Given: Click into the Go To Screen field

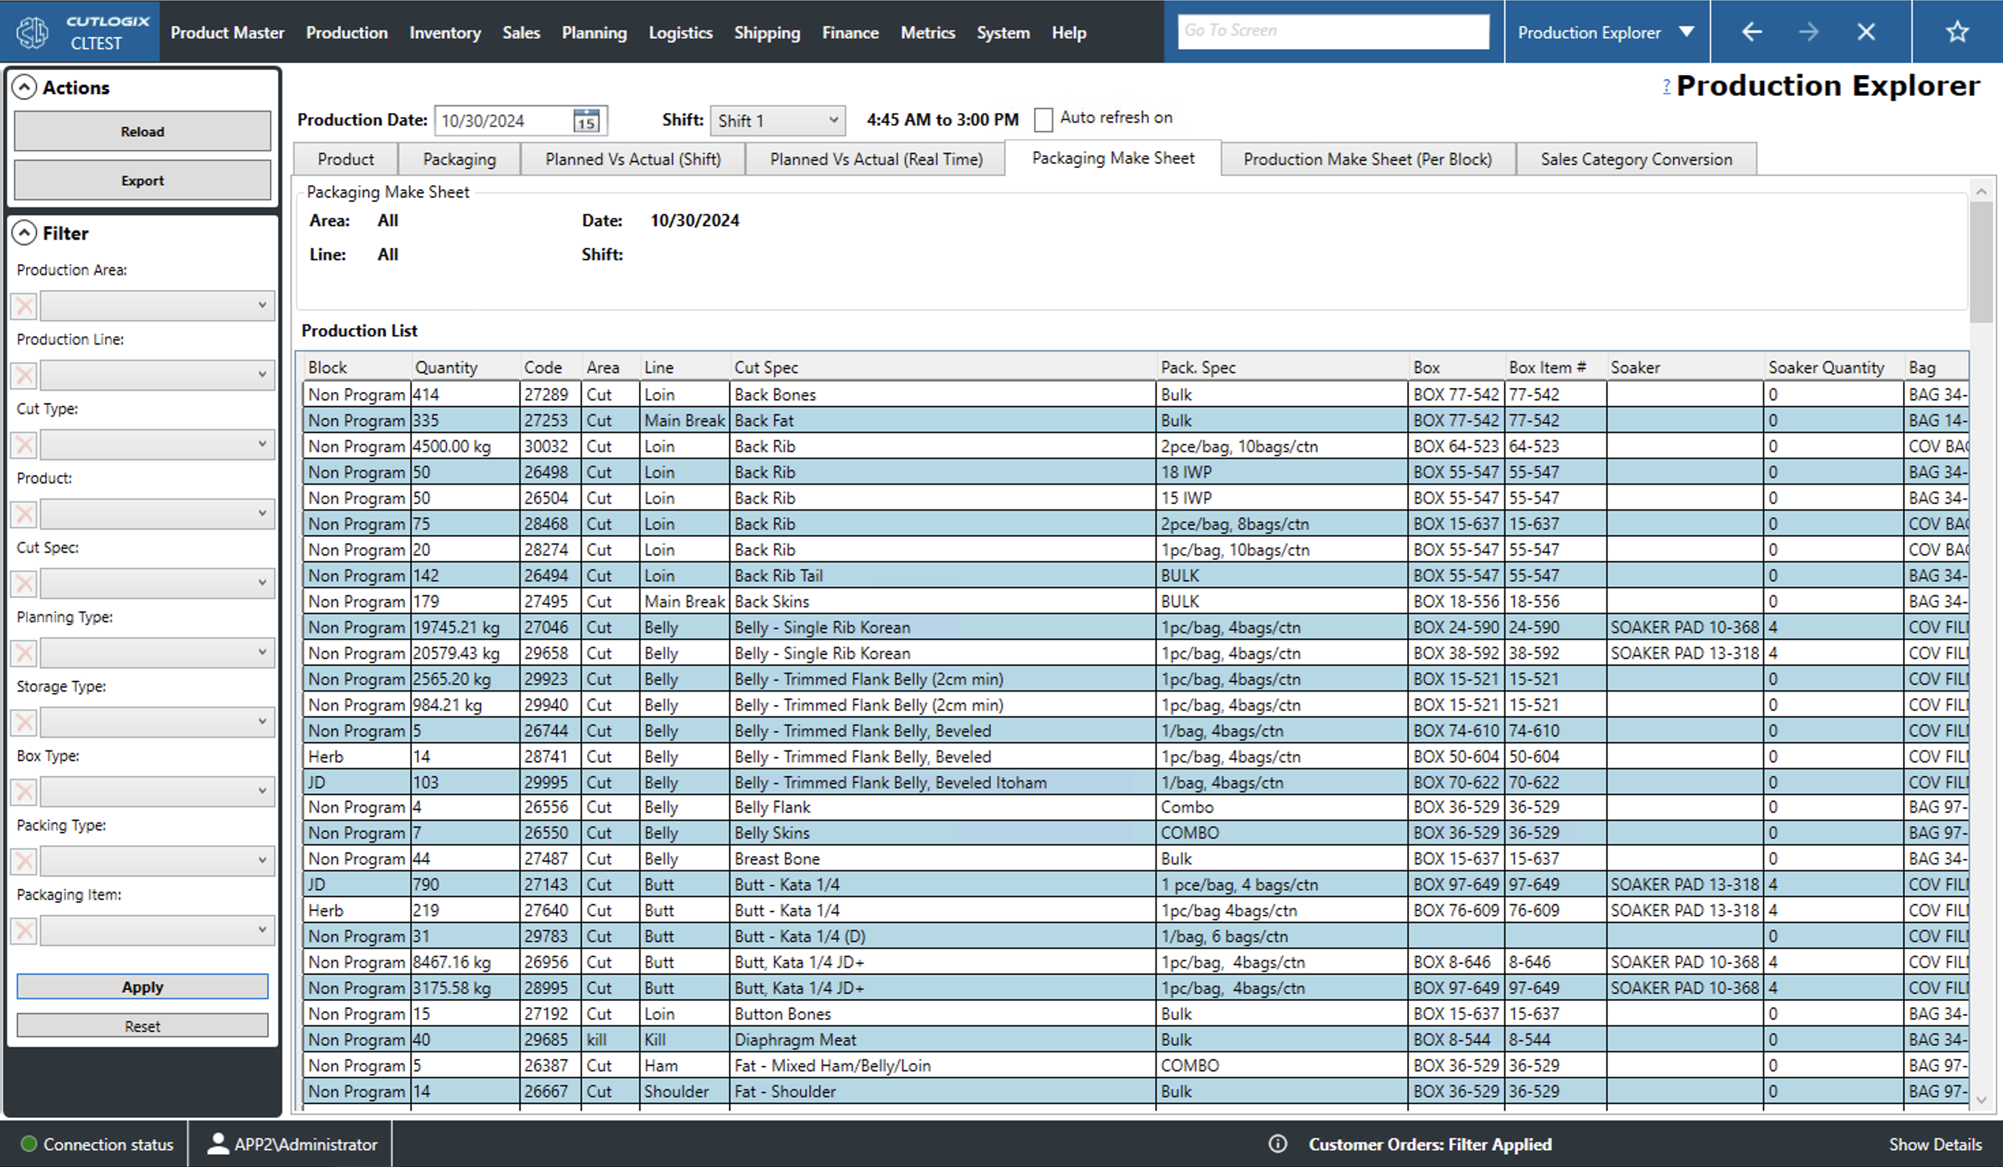Looking at the screenshot, I should point(1332,31).
